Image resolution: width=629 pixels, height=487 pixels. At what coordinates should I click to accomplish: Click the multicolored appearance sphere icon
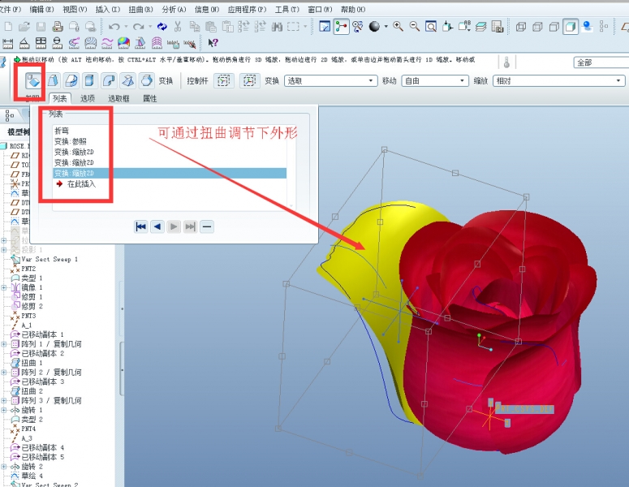pyautogui.click(x=123, y=43)
